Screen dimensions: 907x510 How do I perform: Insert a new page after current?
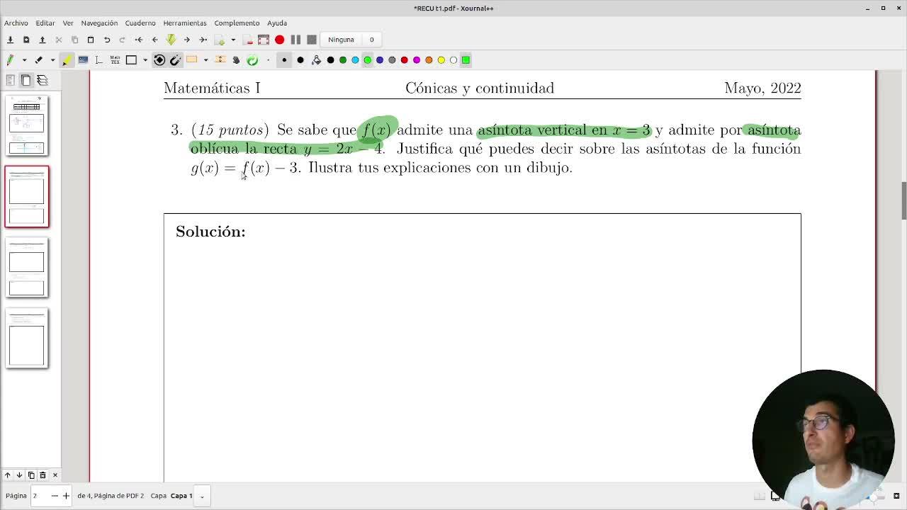click(x=220, y=40)
